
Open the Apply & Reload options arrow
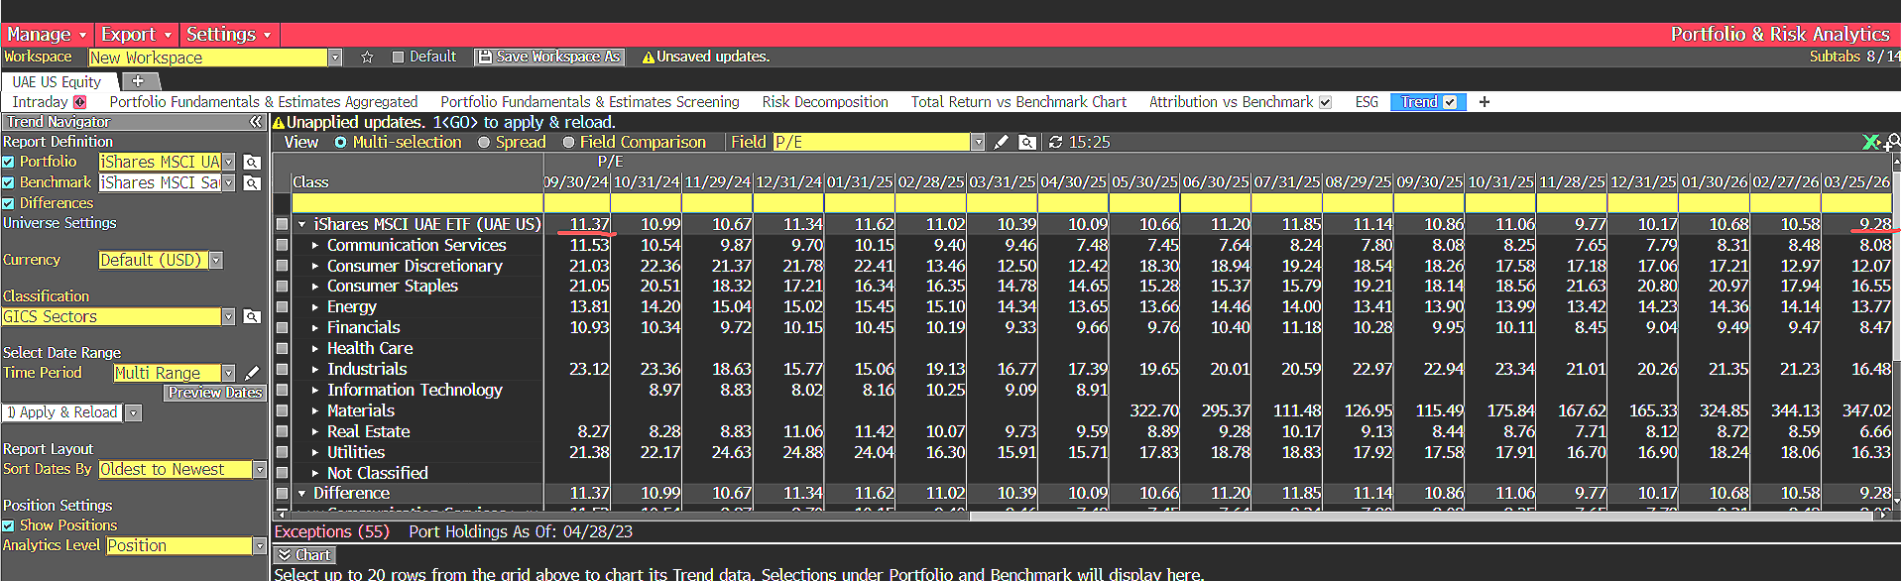tap(134, 413)
